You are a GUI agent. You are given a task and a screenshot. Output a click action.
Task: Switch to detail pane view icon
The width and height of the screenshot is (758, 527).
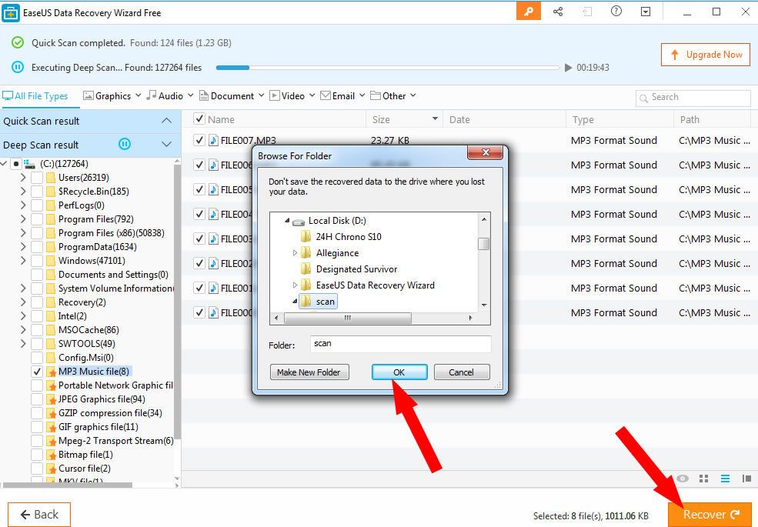click(747, 479)
